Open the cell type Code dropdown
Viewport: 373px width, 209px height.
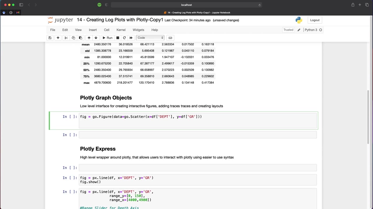(x=150, y=38)
